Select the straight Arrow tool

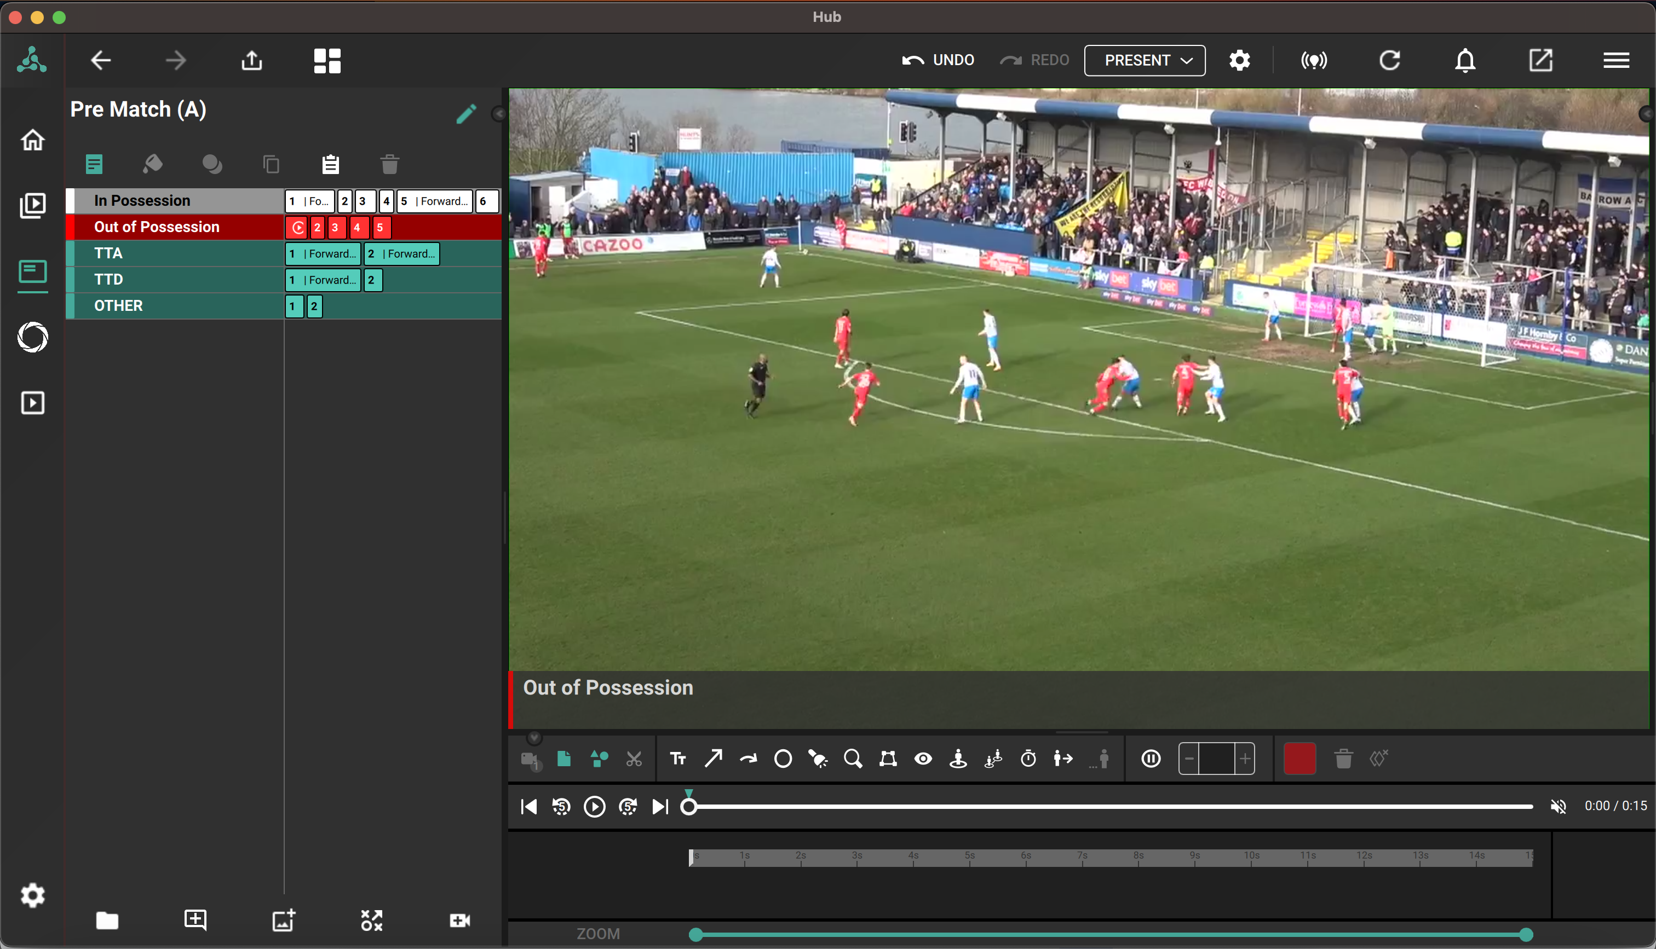click(713, 759)
